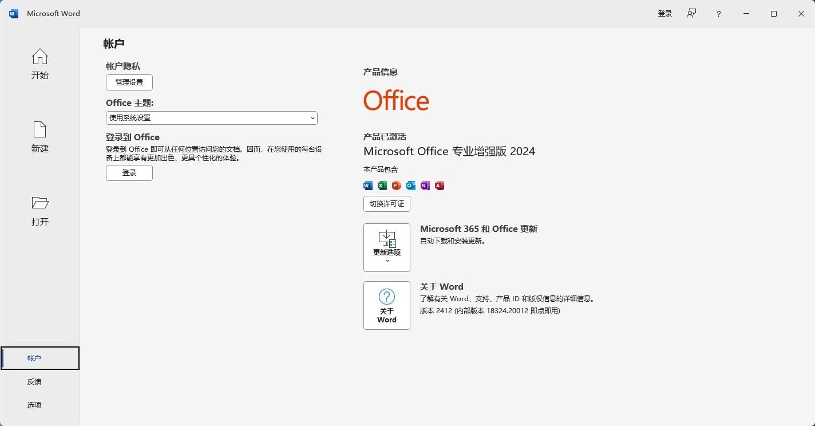Screen dimensions: 815x426
Task: Select 使用系统设置 in theme combo box
Action: (212, 117)
